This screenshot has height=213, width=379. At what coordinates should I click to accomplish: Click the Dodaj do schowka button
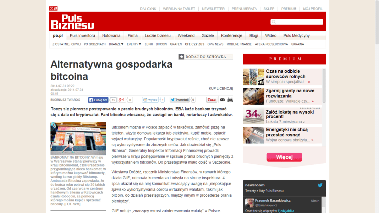[206, 57]
